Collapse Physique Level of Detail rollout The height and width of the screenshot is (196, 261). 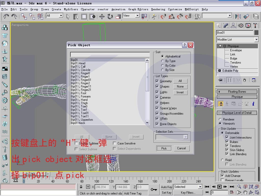(237, 113)
